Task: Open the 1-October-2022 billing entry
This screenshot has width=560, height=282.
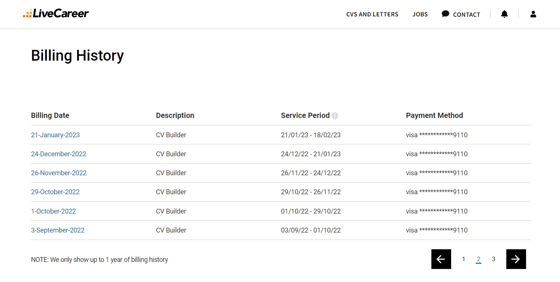Action: (x=53, y=211)
